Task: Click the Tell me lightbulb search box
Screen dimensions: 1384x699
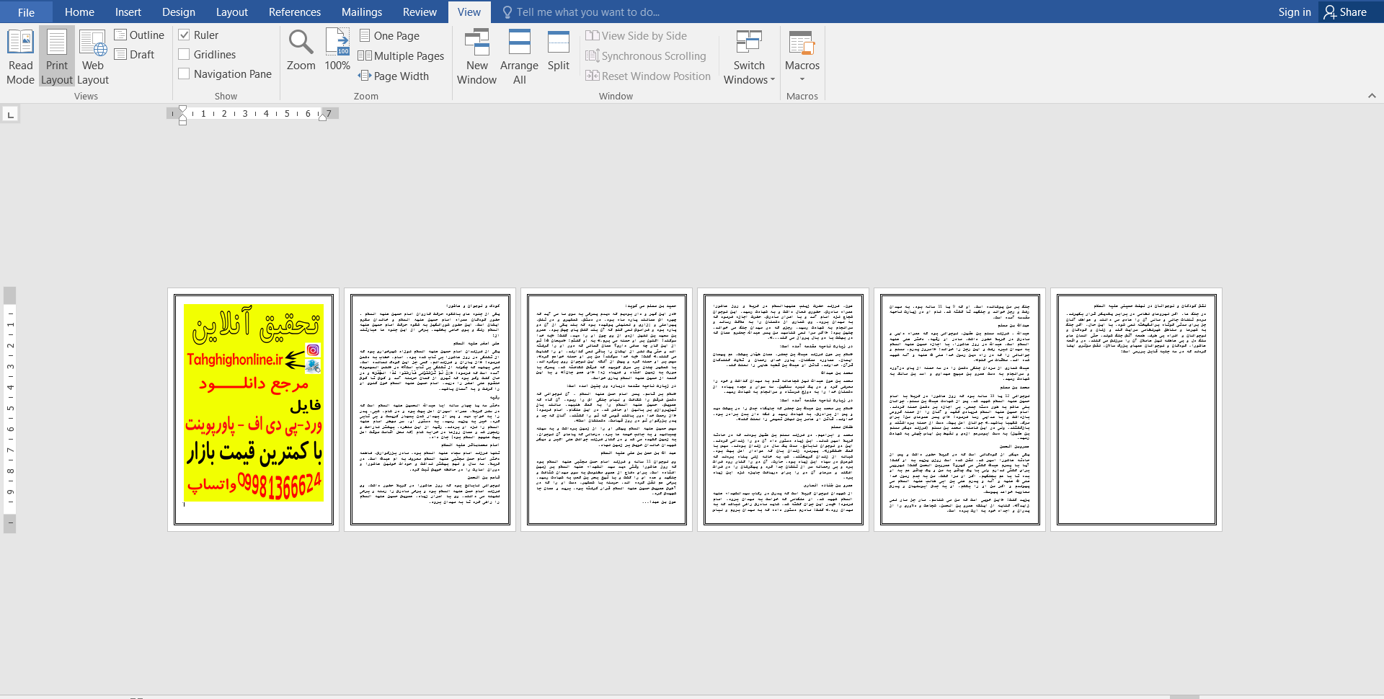Action: coord(581,12)
